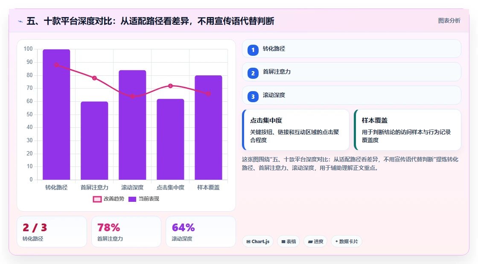Click the icon in the Chart.js tag

tap(248, 241)
